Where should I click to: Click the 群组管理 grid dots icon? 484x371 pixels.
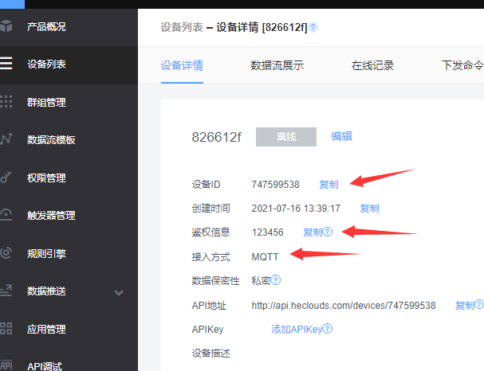pyautogui.click(x=6, y=101)
